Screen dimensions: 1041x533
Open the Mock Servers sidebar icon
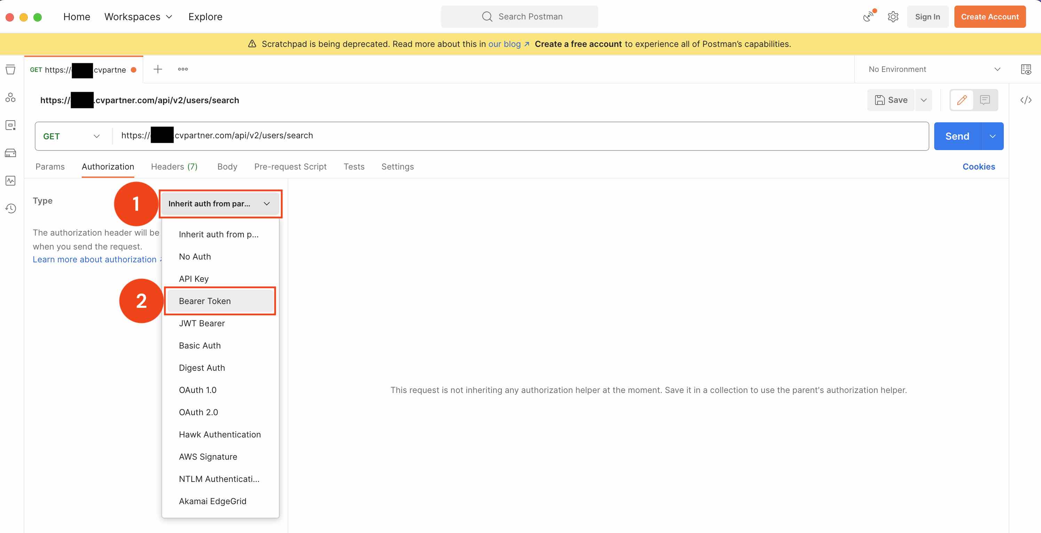(x=10, y=153)
